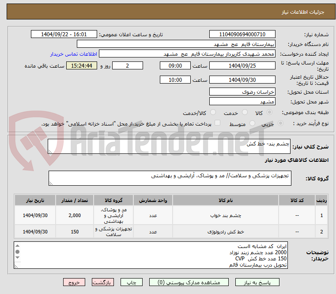Click the خروج exit button
The width and height of the screenshot is (336, 294).
[74, 282]
